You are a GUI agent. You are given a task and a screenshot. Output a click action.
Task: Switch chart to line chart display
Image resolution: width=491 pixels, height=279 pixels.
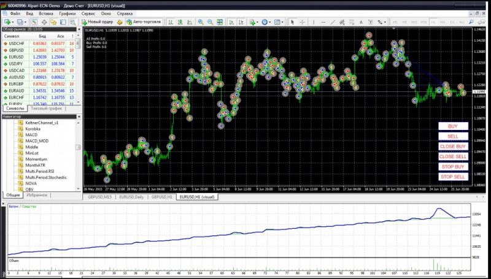click(x=190, y=22)
